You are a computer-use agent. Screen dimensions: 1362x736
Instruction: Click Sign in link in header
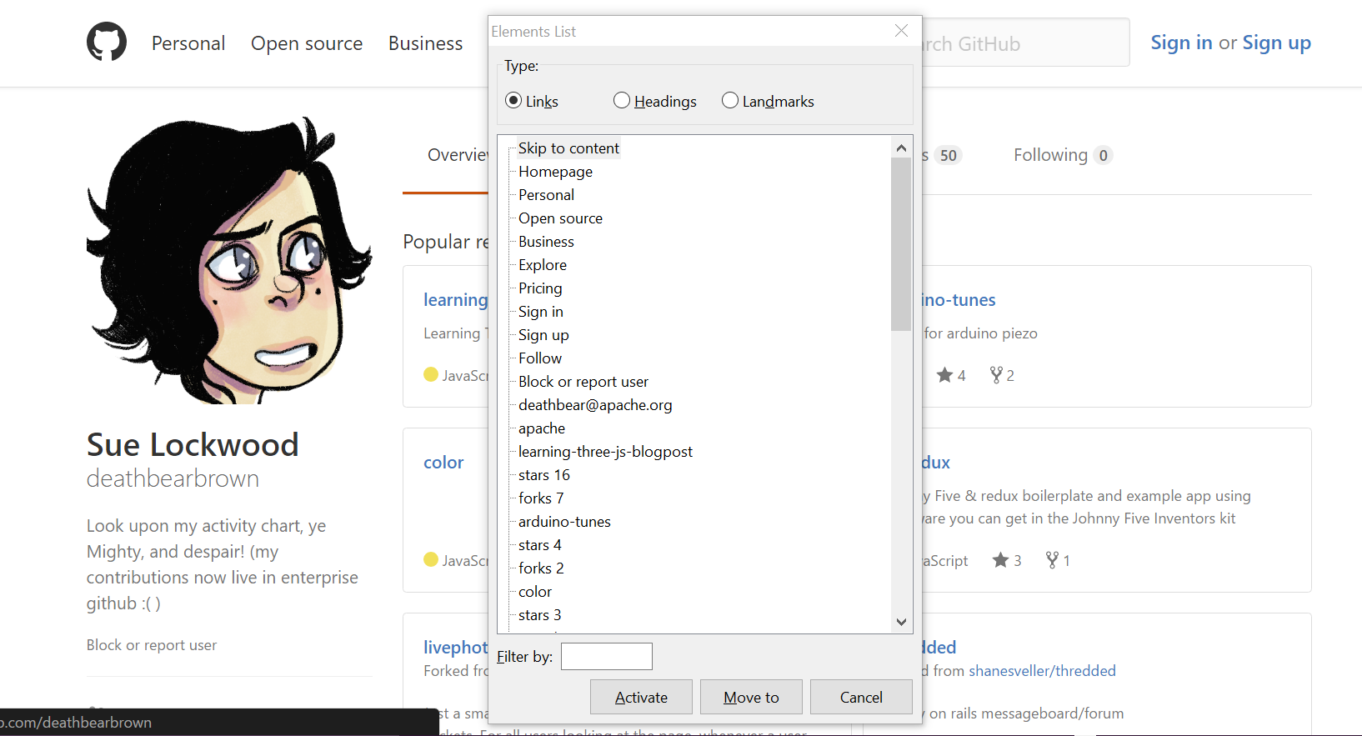1181,43
